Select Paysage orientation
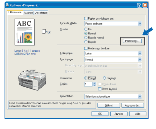The height and width of the screenshot is (129, 156). coord(104,78)
